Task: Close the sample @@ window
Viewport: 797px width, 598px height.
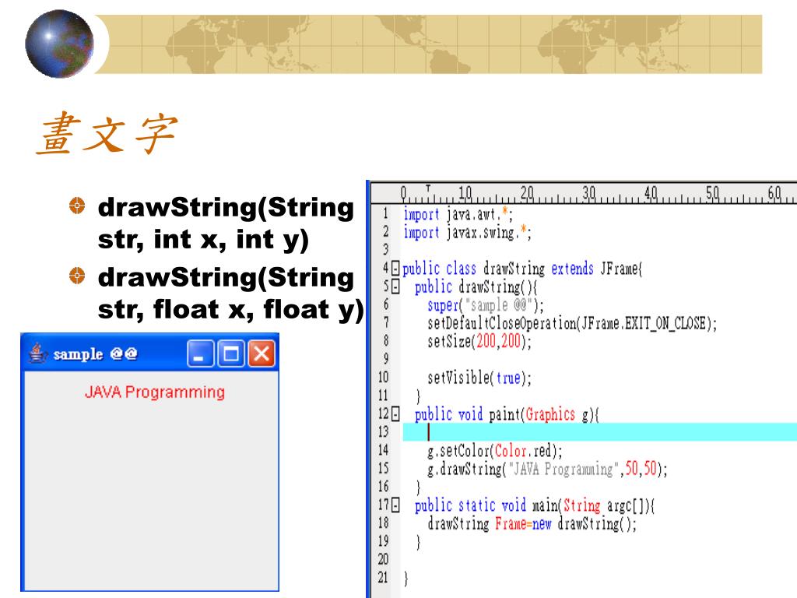Action: coord(262,354)
